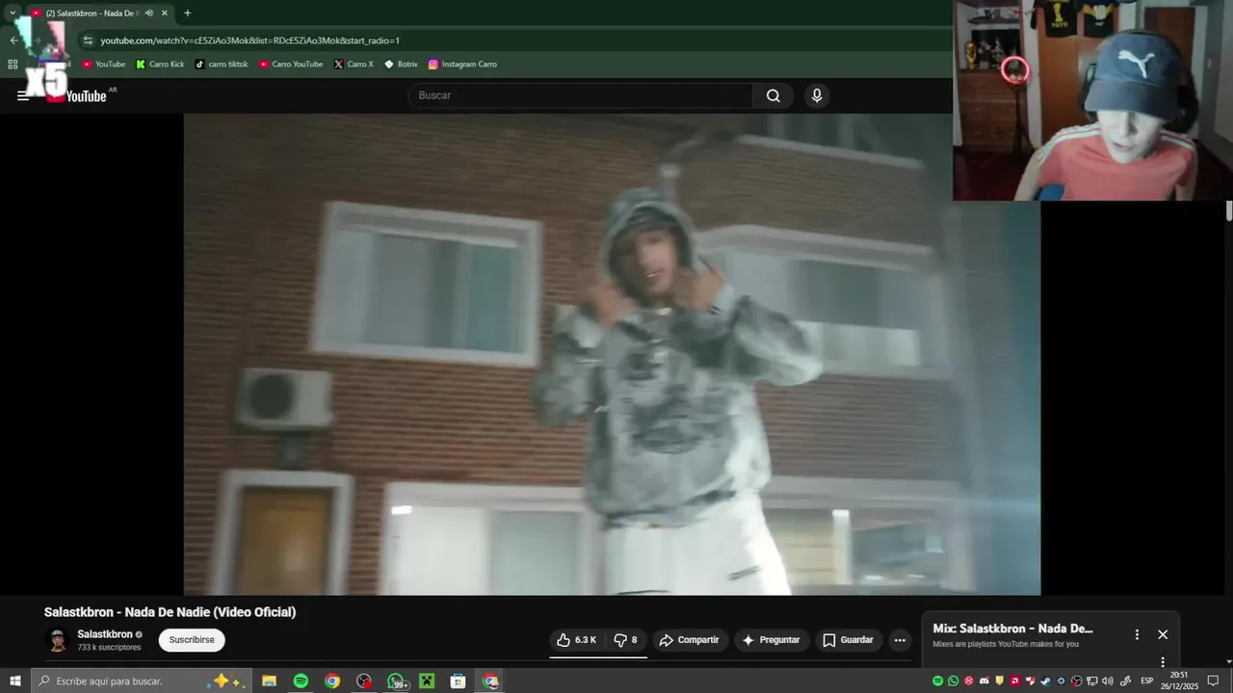This screenshot has width=1233, height=693.
Task: Click the OBS system tray icon
Action: coord(1076,680)
